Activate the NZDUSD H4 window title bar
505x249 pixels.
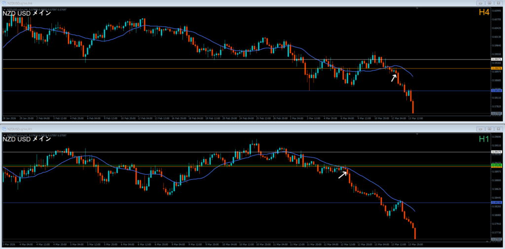(x=197, y=3)
